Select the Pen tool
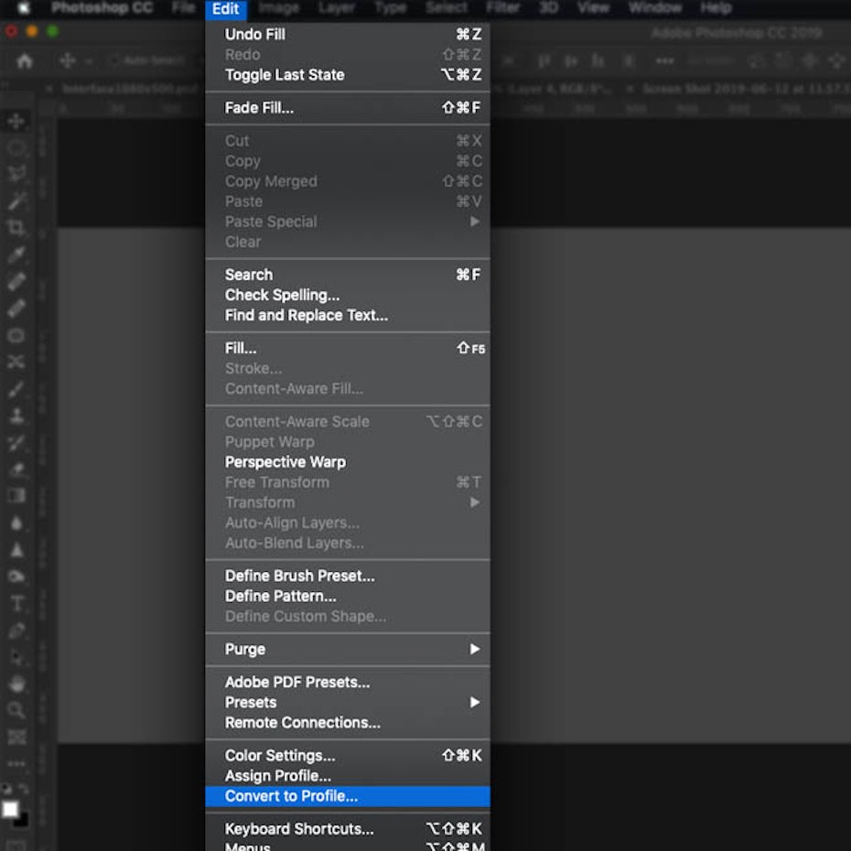Screen dimensions: 851x851 point(16,630)
